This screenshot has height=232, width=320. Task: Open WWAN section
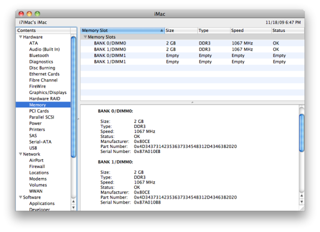35,191
